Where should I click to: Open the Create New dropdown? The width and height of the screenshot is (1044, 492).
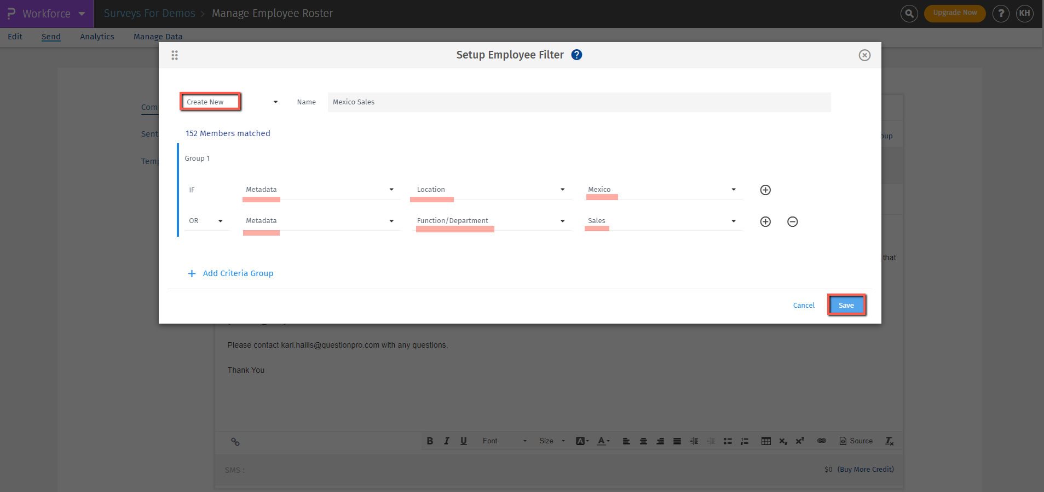tap(230, 102)
